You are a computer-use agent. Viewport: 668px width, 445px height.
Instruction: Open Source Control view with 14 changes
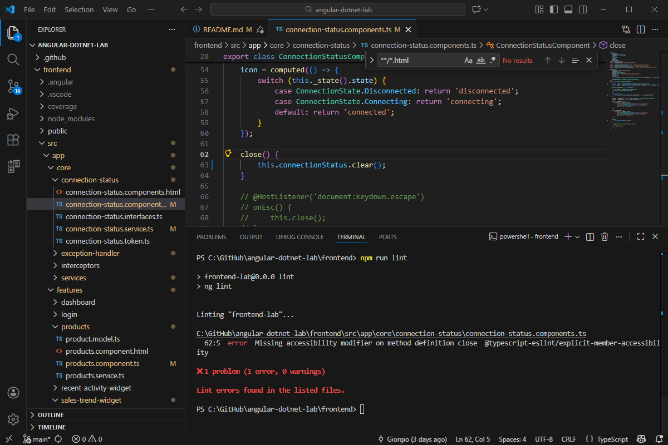click(13, 86)
